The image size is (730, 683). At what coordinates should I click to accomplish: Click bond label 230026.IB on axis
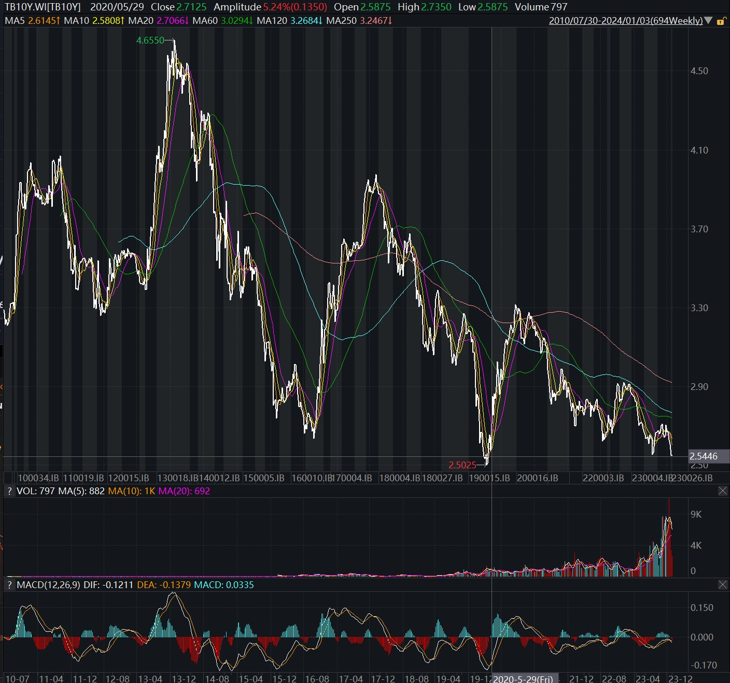[x=692, y=478]
